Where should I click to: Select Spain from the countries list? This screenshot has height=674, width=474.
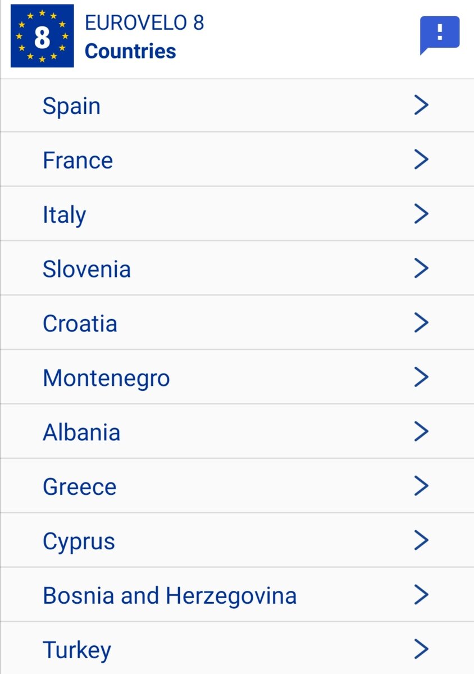point(237,106)
